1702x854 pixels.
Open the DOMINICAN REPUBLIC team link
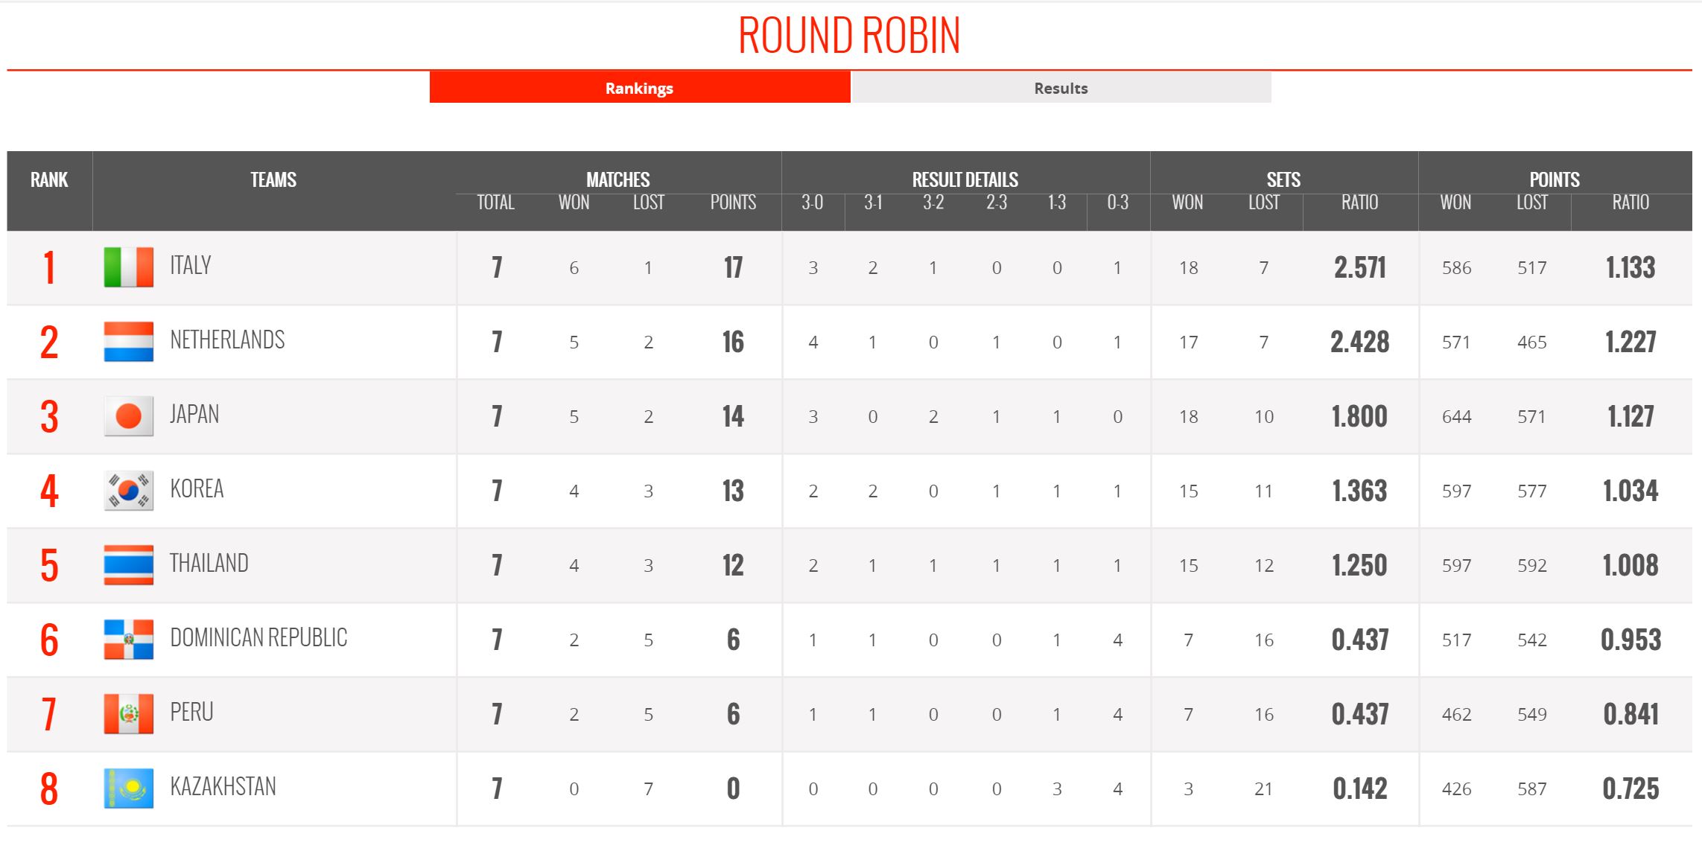pos(258,637)
